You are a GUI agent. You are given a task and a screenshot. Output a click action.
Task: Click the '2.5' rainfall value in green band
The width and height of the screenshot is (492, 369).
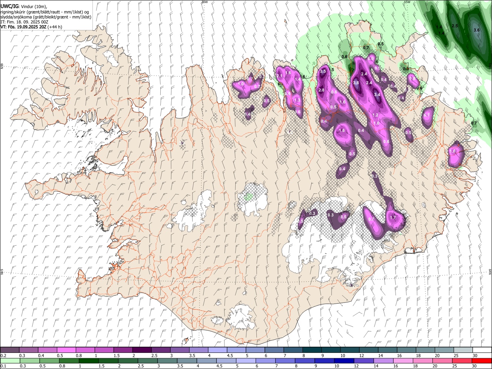455,26
